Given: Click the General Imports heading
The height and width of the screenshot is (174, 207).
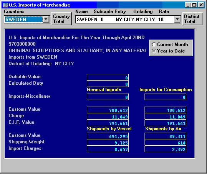Looking at the screenshot, I should point(104,90).
